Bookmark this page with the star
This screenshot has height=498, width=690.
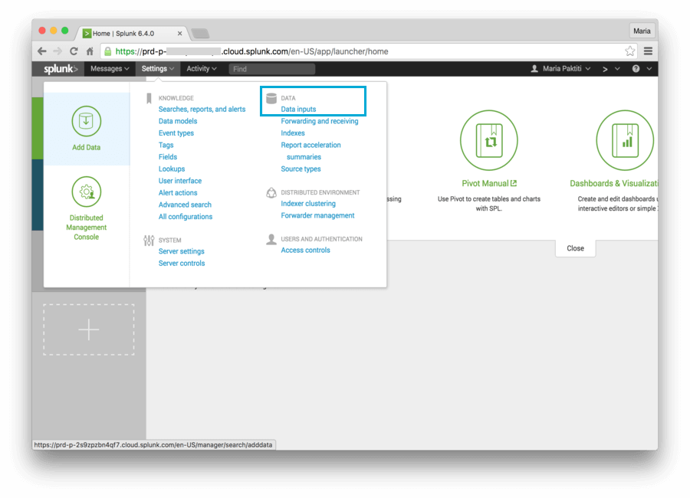pyautogui.click(x=629, y=51)
